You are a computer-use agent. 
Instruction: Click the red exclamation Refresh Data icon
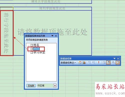99,62
